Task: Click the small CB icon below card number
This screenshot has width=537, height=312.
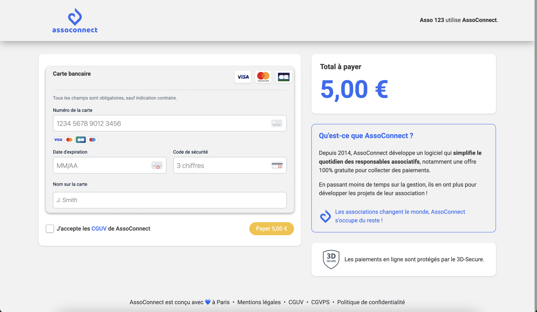Action: point(81,140)
